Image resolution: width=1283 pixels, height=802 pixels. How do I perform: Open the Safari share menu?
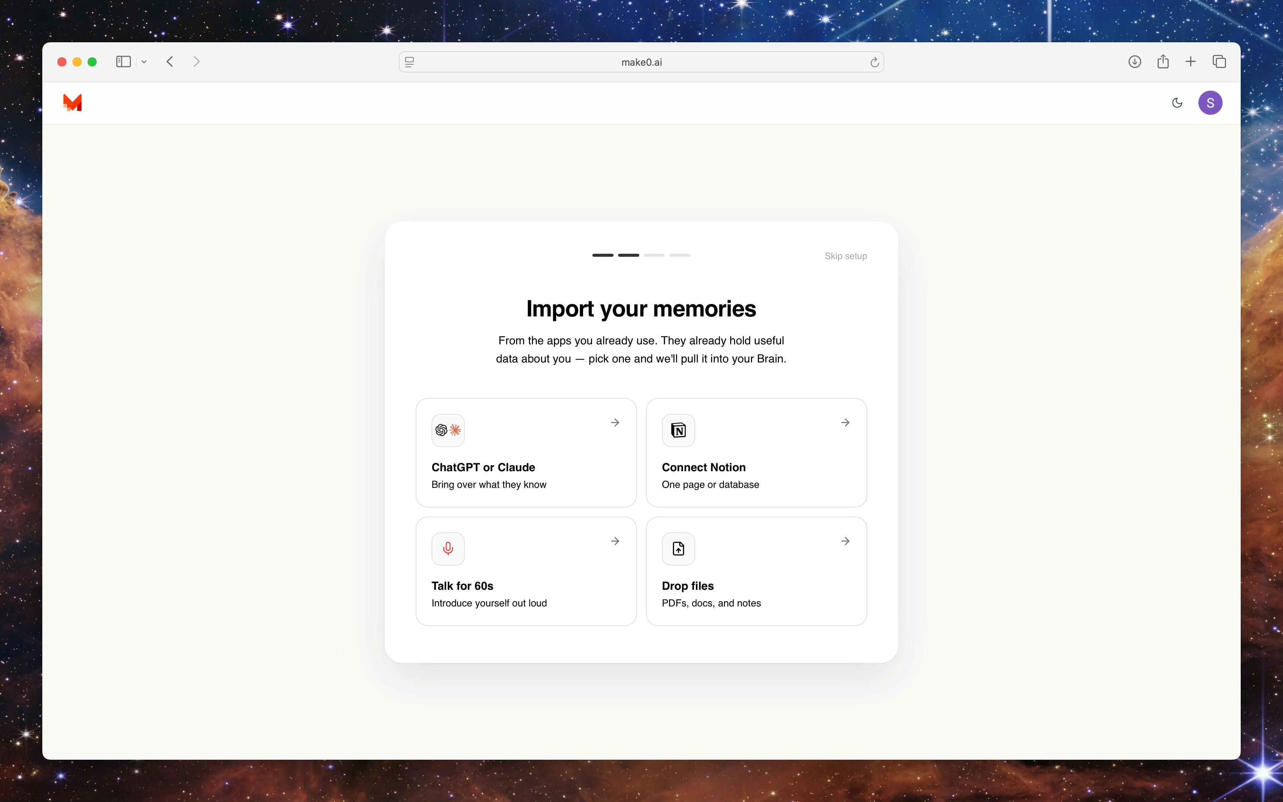pyautogui.click(x=1163, y=62)
